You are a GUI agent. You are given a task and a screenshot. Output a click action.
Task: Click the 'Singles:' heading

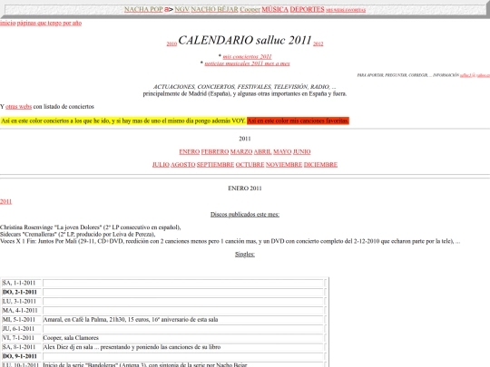point(245,255)
